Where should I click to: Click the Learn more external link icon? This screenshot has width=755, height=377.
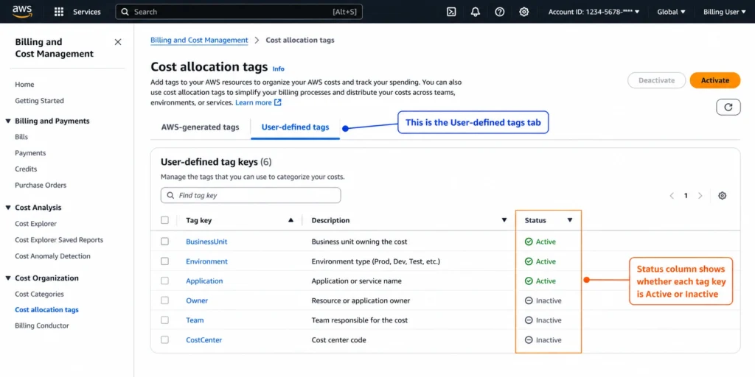point(277,102)
